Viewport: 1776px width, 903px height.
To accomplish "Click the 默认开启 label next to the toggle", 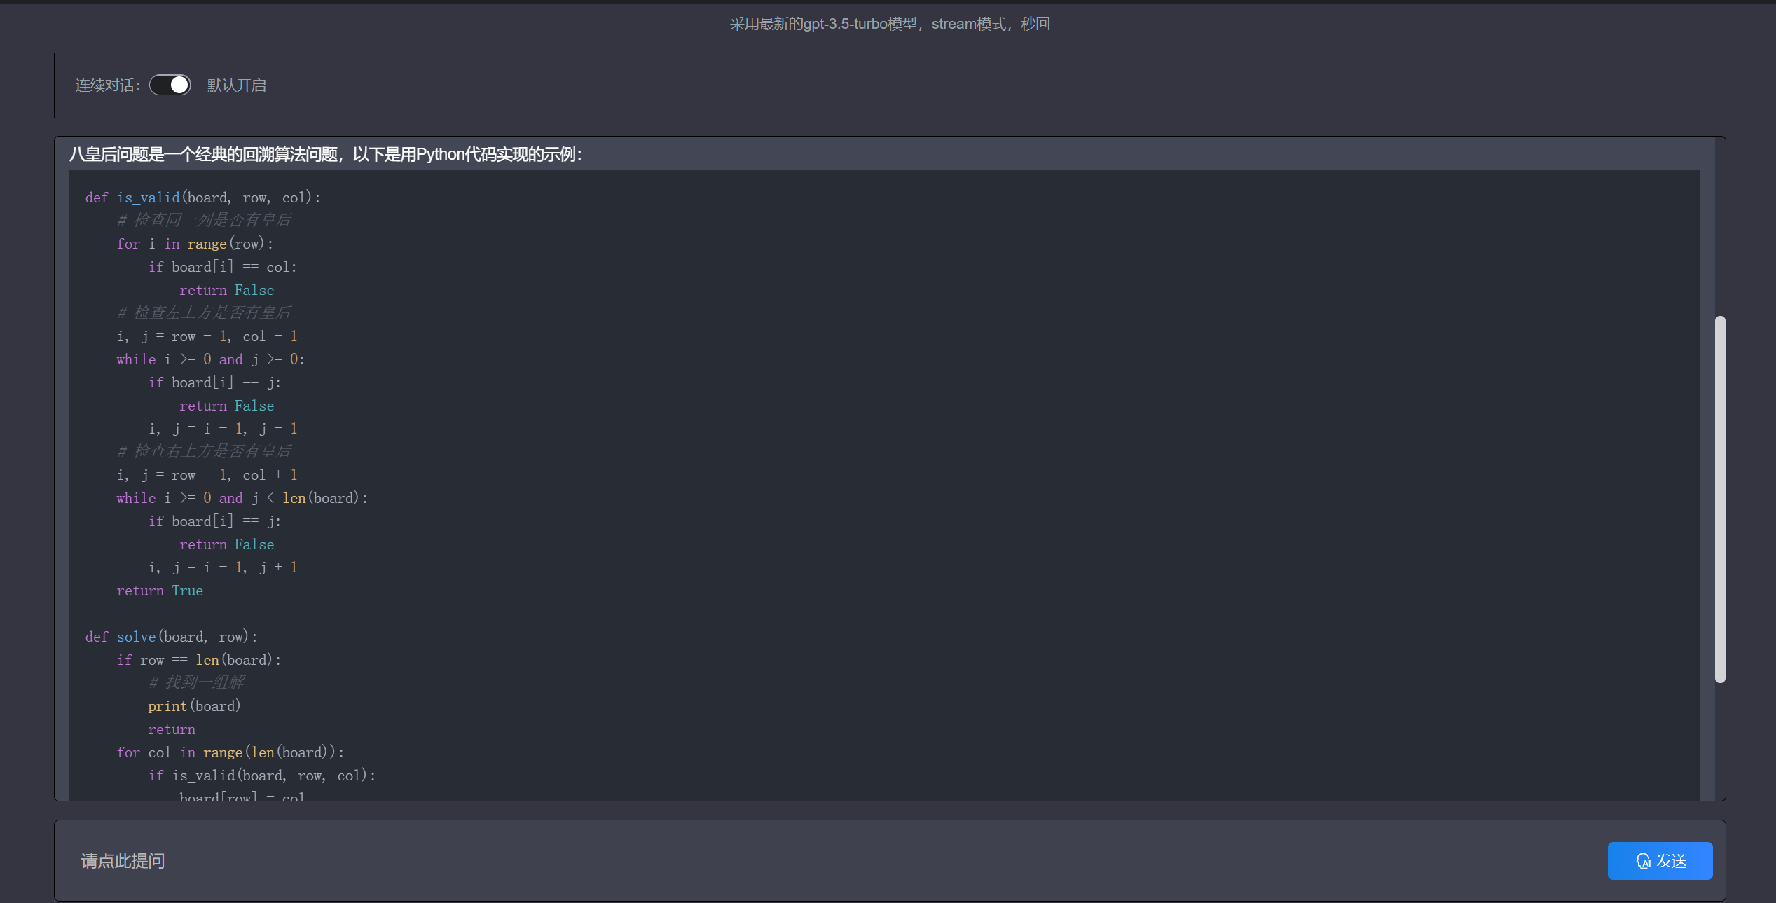I will [x=236, y=85].
